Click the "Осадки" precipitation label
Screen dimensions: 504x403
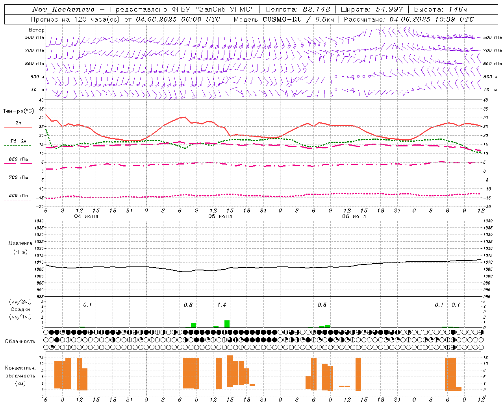click(20, 309)
